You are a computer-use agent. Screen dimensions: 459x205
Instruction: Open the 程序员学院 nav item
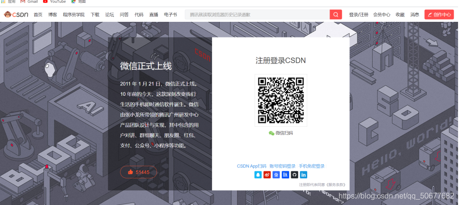pyautogui.click(x=74, y=15)
